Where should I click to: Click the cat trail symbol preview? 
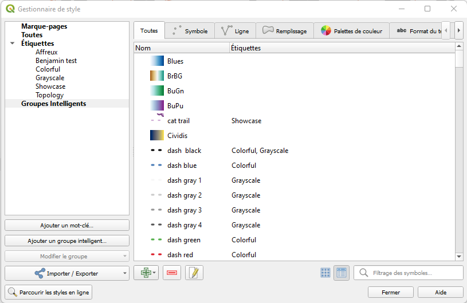[x=157, y=118]
